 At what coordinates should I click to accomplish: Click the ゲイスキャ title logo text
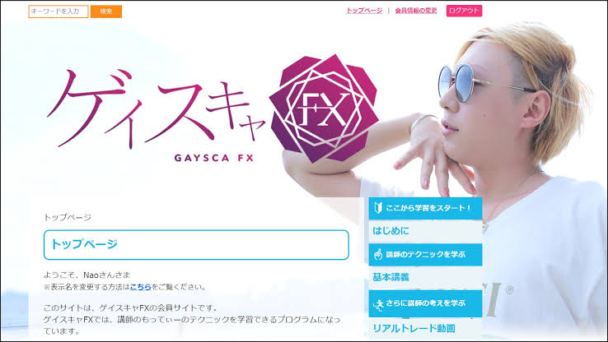(x=155, y=109)
